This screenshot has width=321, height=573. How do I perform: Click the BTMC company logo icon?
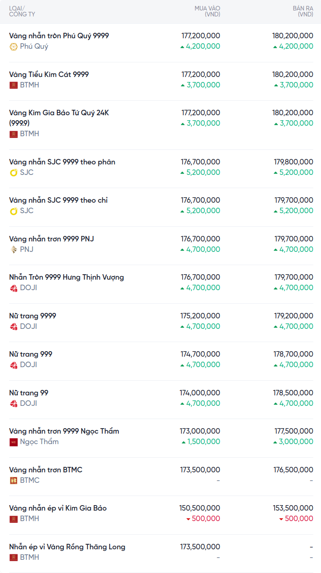(x=14, y=481)
